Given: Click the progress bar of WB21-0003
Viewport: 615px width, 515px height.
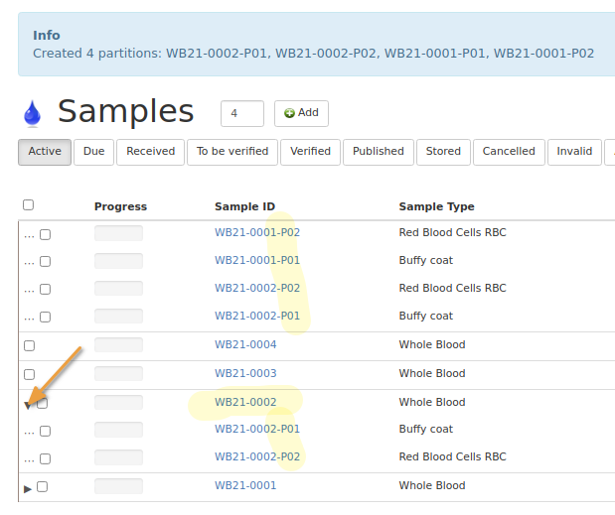Looking at the screenshot, I should [118, 374].
